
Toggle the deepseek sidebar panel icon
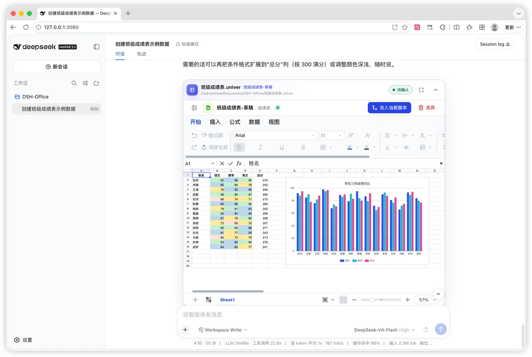point(96,47)
